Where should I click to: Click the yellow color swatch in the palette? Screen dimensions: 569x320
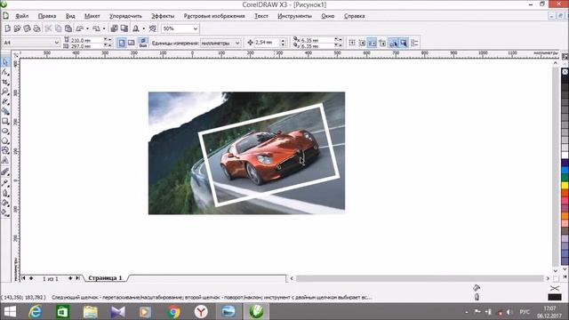tap(565, 186)
